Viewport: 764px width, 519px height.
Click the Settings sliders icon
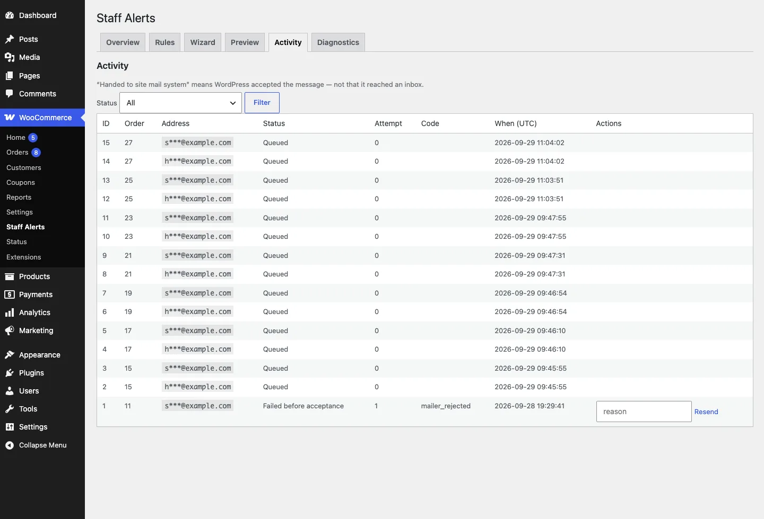pos(10,427)
